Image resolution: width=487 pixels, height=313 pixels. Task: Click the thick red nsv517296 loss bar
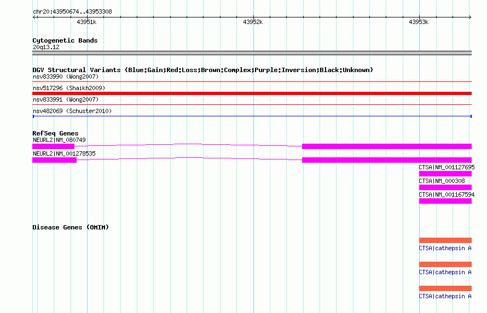point(252,93)
